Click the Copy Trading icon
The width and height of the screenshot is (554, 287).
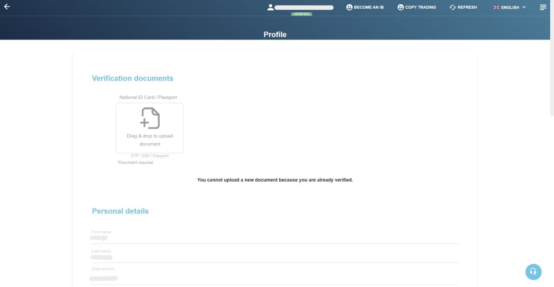[400, 8]
